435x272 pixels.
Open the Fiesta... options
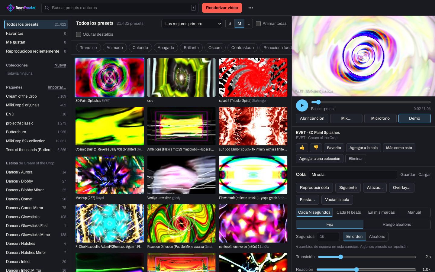[307, 200]
